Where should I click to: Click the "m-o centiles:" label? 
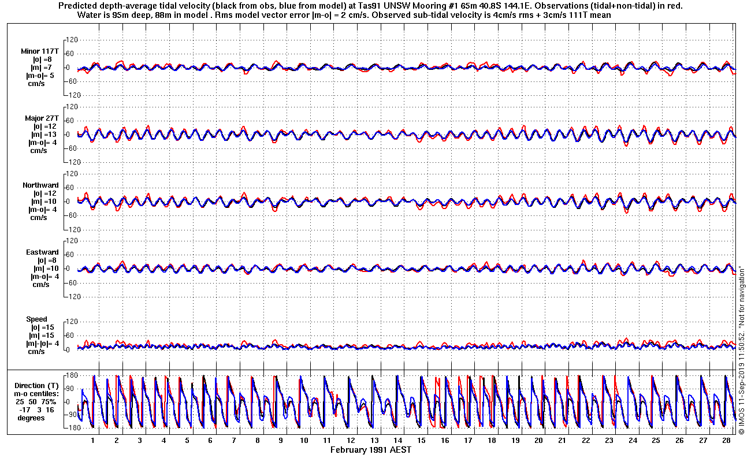tap(38, 394)
